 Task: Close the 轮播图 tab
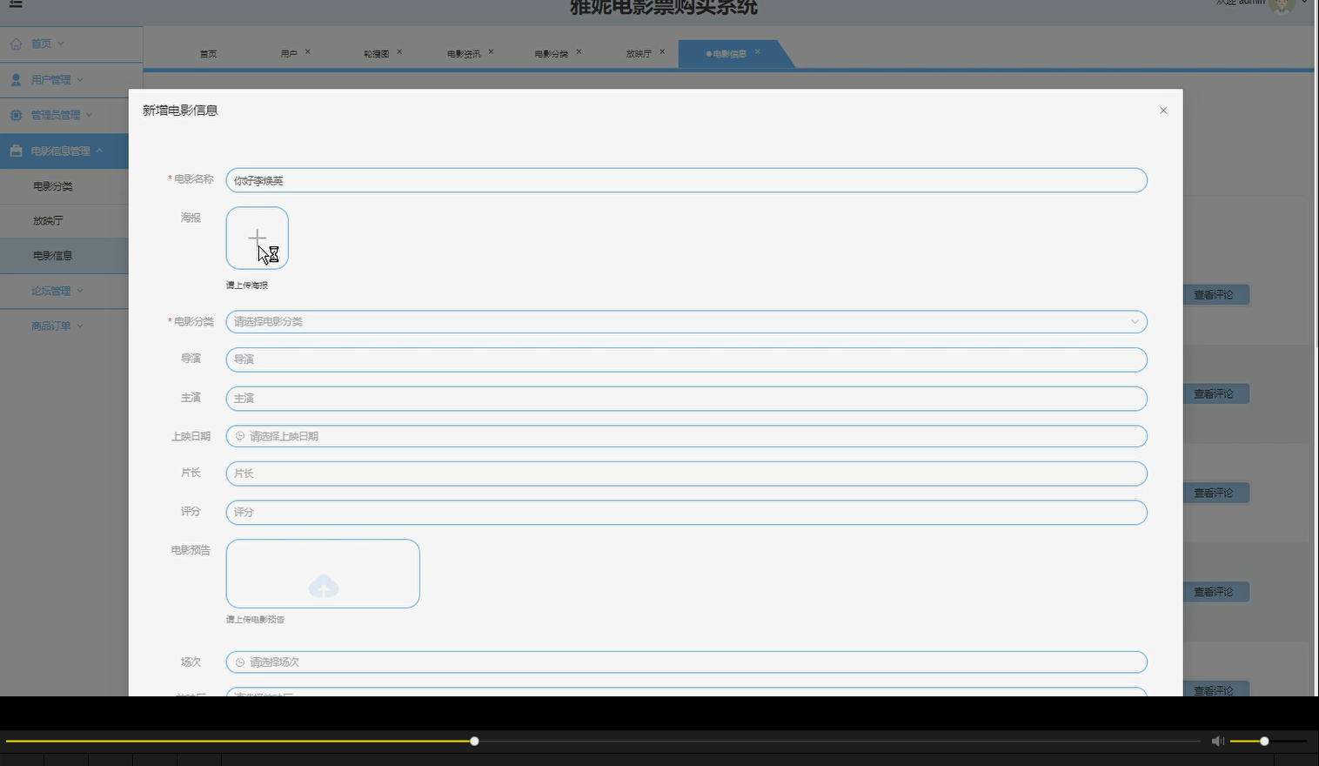[x=399, y=52]
